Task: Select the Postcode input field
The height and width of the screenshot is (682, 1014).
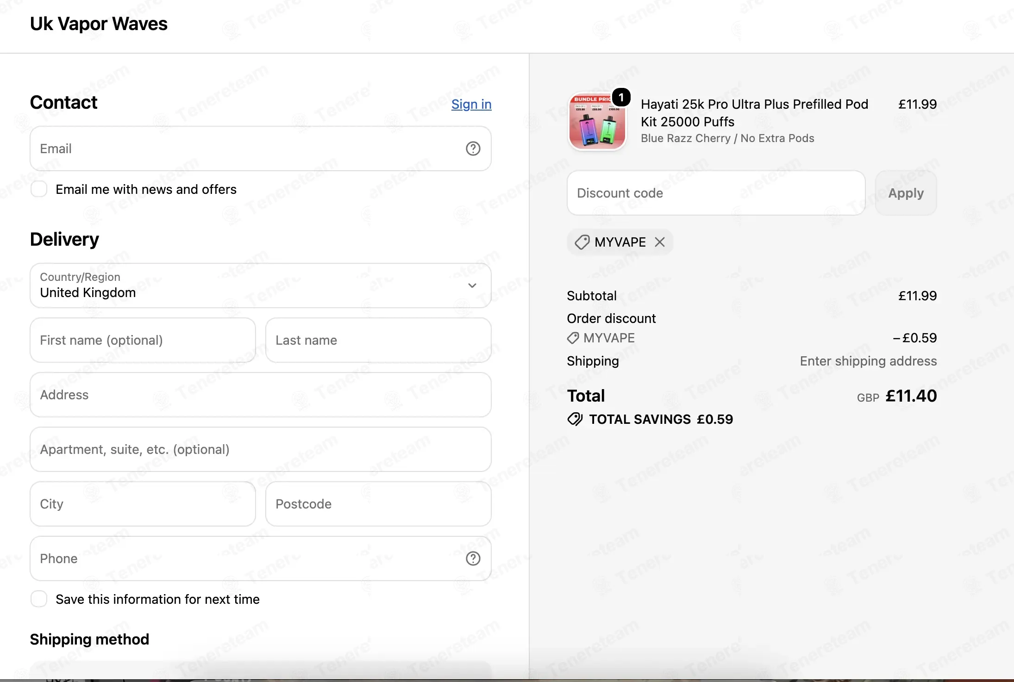Action: (378, 504)
